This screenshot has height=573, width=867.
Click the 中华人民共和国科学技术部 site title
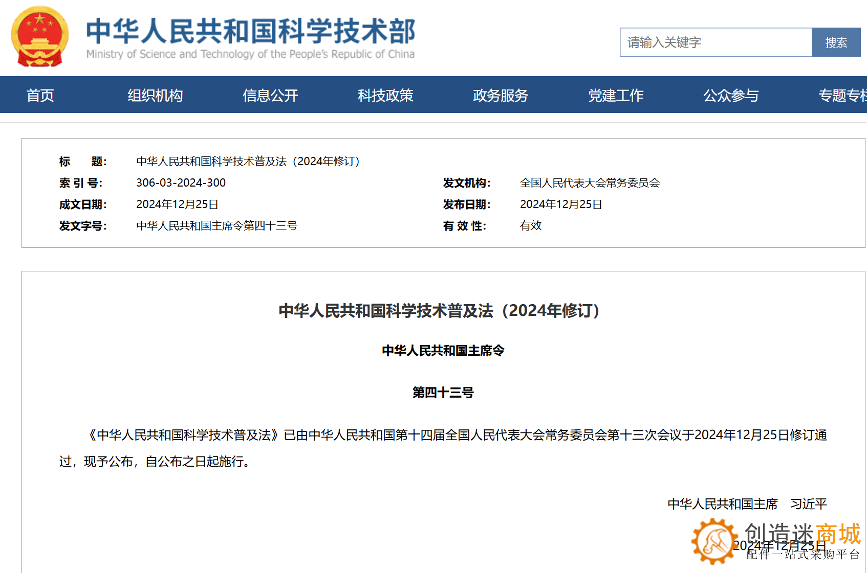pyautogui.click(x=250, y=32)
